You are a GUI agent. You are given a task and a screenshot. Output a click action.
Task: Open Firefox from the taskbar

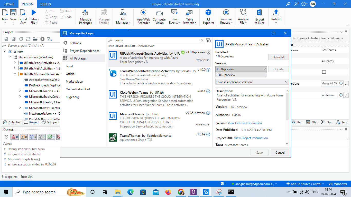168,192
